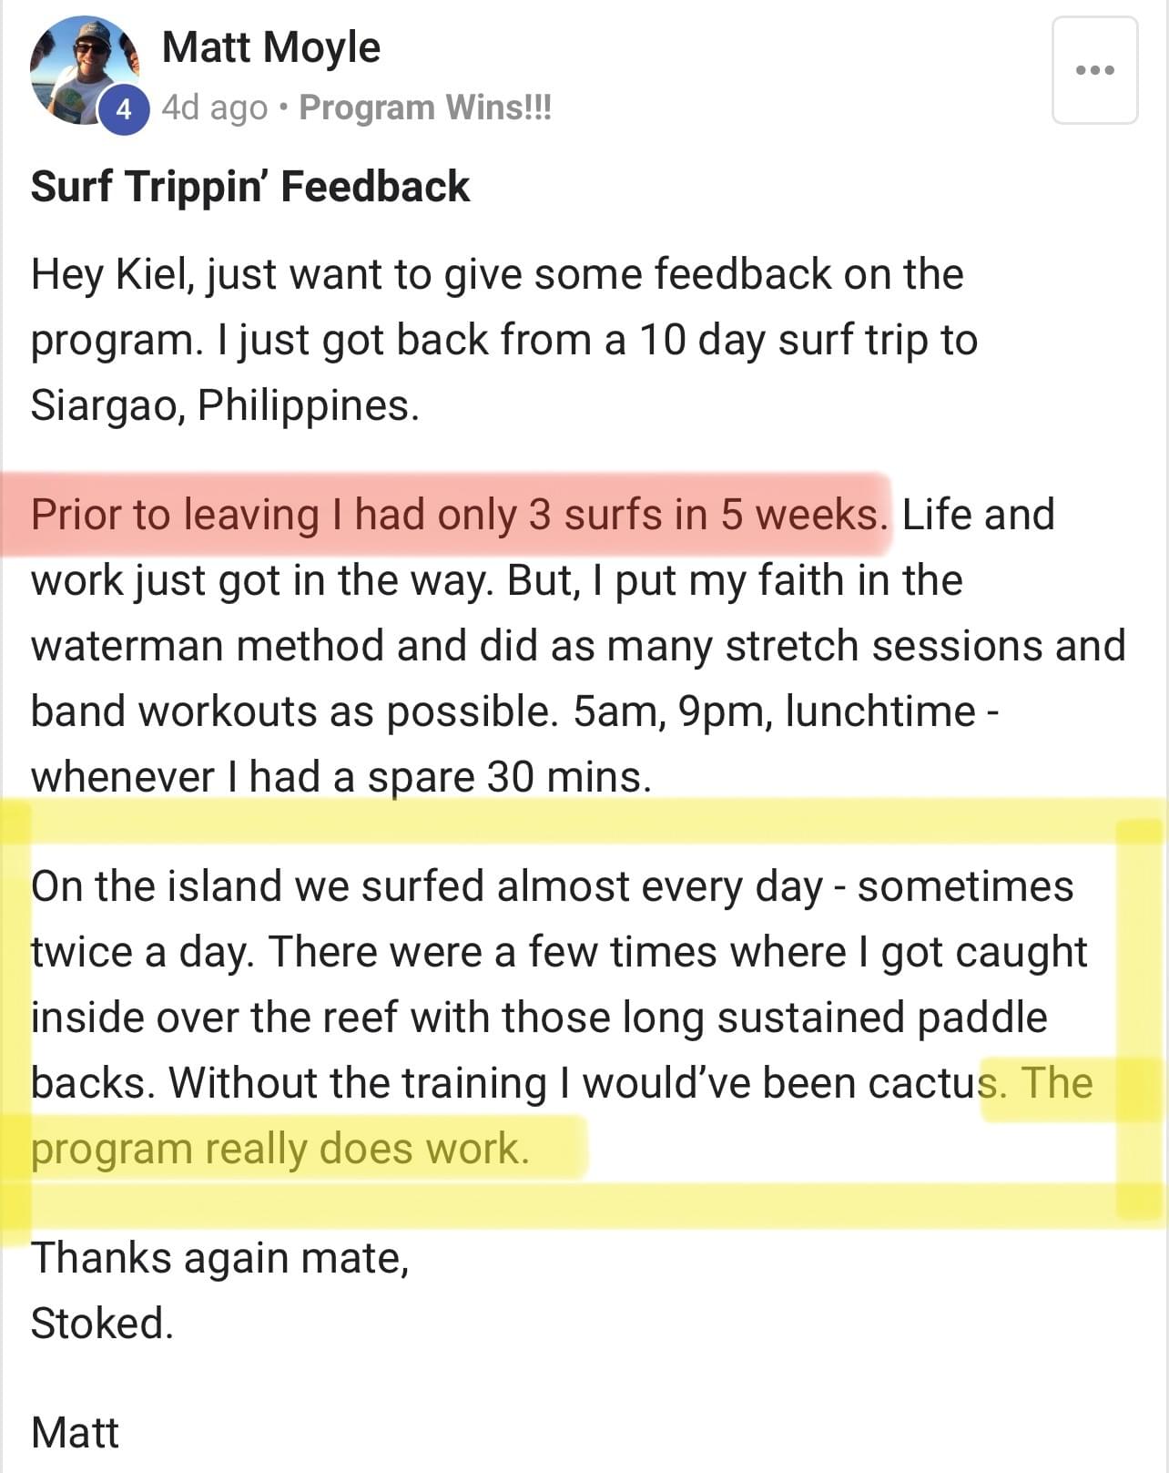Open the Program Wins!!! category
Screen dimensions: 1169x1473
[x=425, y=107]
